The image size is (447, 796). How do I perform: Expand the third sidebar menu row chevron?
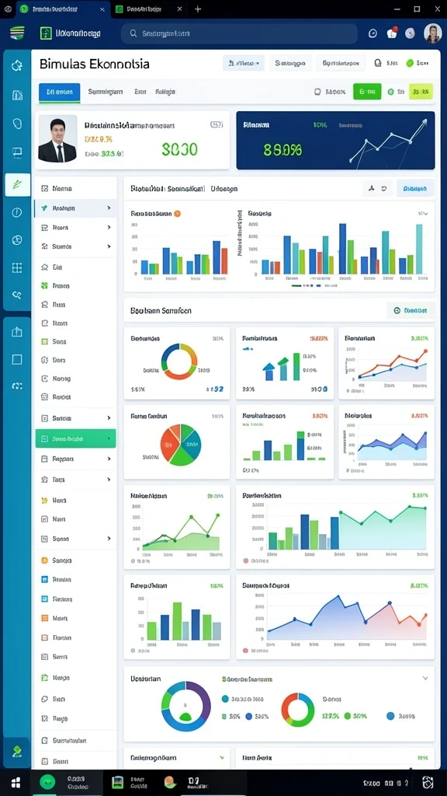pyautogui.click(x=109, y=228)
